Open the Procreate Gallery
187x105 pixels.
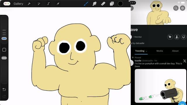click(x=18, y=4)
